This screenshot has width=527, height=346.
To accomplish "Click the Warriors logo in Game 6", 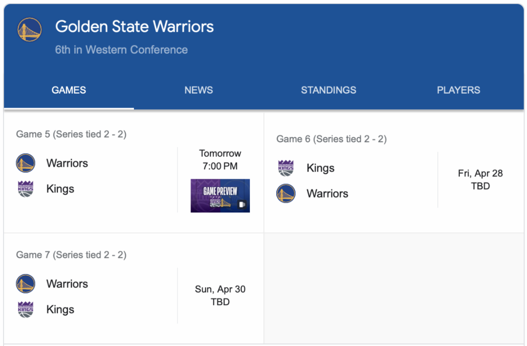I will pyautogui.click(x=286, y=194).
